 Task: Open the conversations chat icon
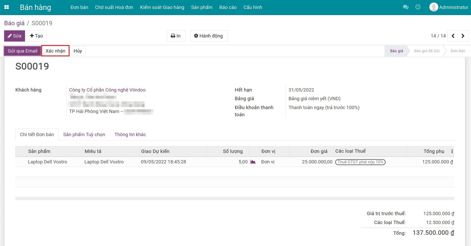click(x=406, y=7)
